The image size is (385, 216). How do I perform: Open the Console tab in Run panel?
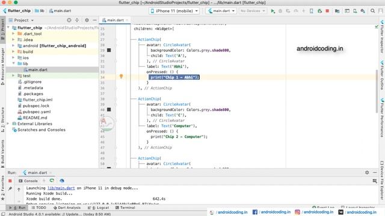click(28, 181)
